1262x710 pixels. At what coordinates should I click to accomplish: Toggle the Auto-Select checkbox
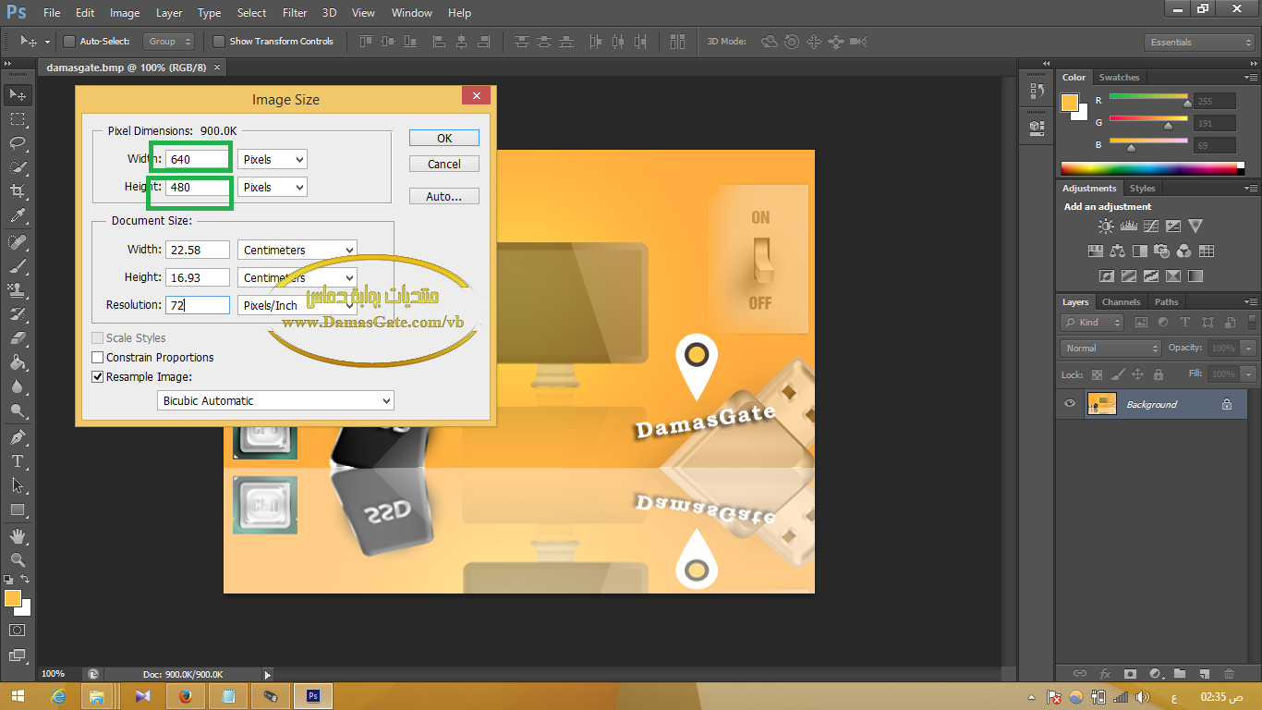(x=68, y=42)
